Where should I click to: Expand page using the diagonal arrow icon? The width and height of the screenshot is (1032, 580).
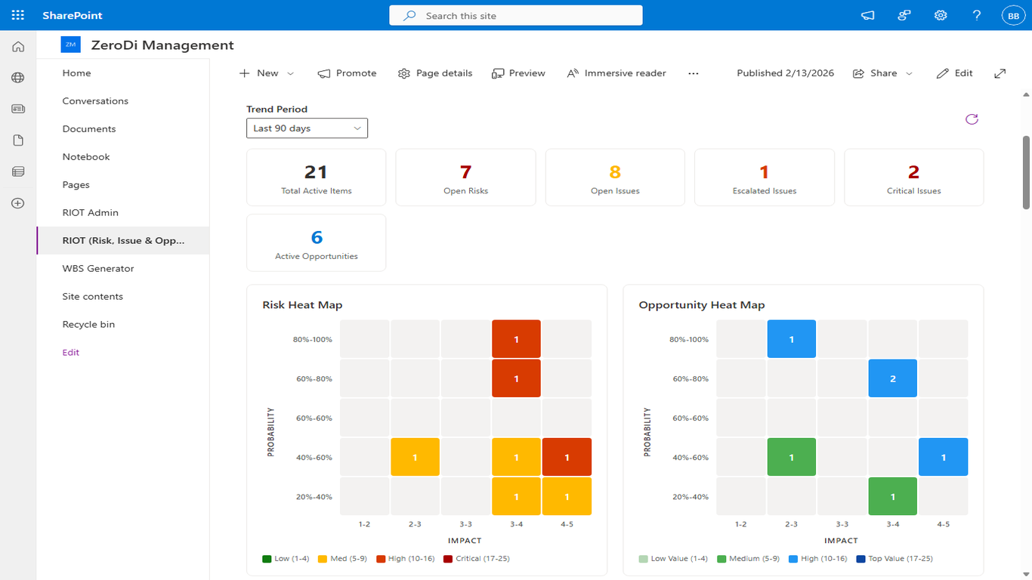tap(1000, 73)
